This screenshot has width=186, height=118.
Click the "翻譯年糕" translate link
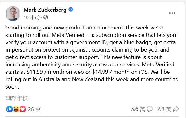tap(17, 98)
